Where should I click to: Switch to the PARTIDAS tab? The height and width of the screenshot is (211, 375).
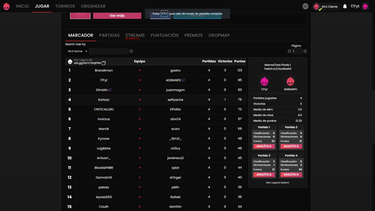click(x=109, y=35)
